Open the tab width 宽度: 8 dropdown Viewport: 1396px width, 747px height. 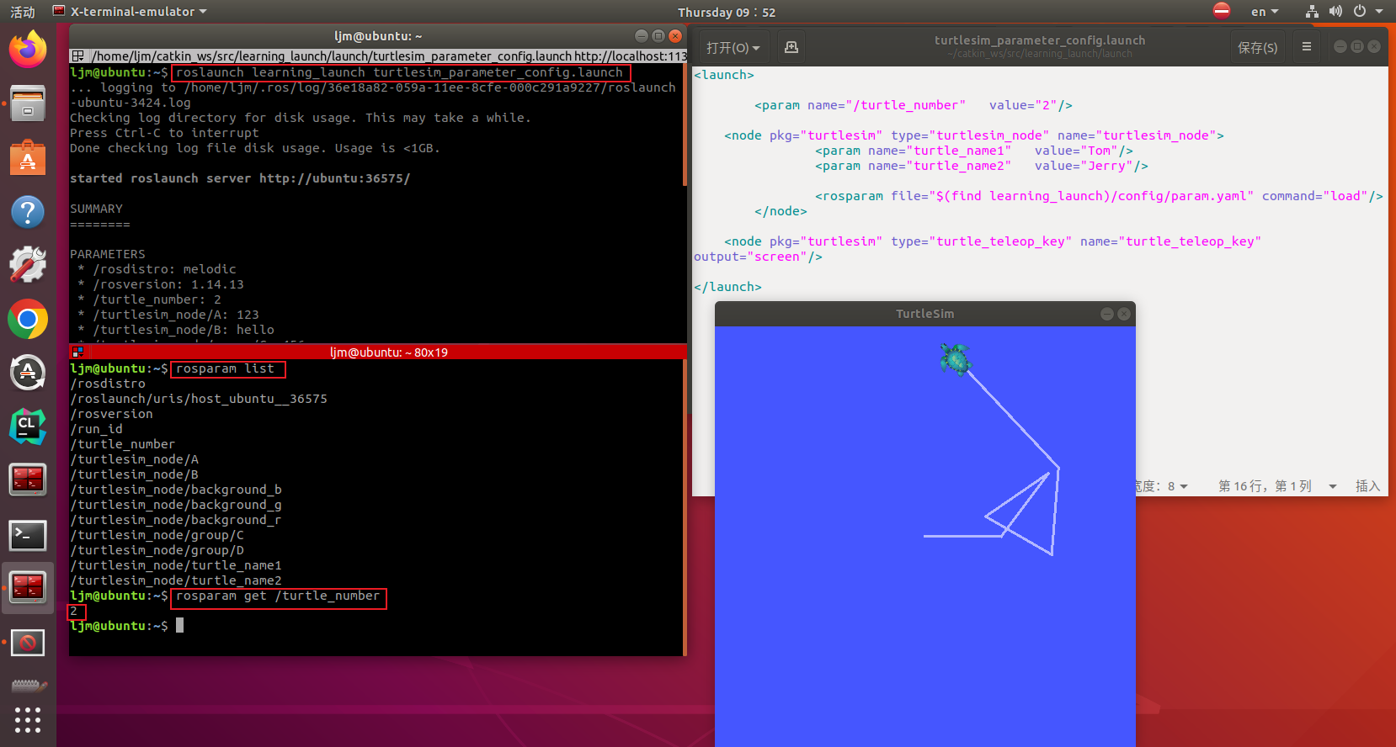pyautogui.click(x=1160, y=486)
